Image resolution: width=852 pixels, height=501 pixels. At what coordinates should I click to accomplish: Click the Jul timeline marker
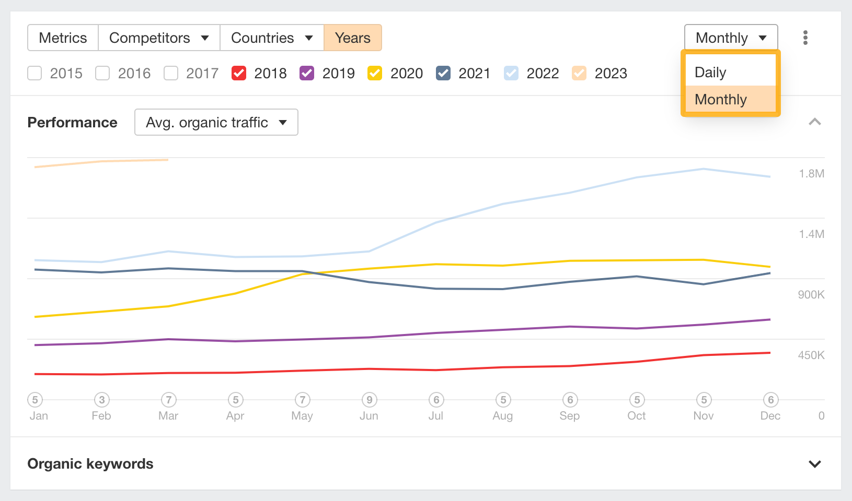(436, 400)
